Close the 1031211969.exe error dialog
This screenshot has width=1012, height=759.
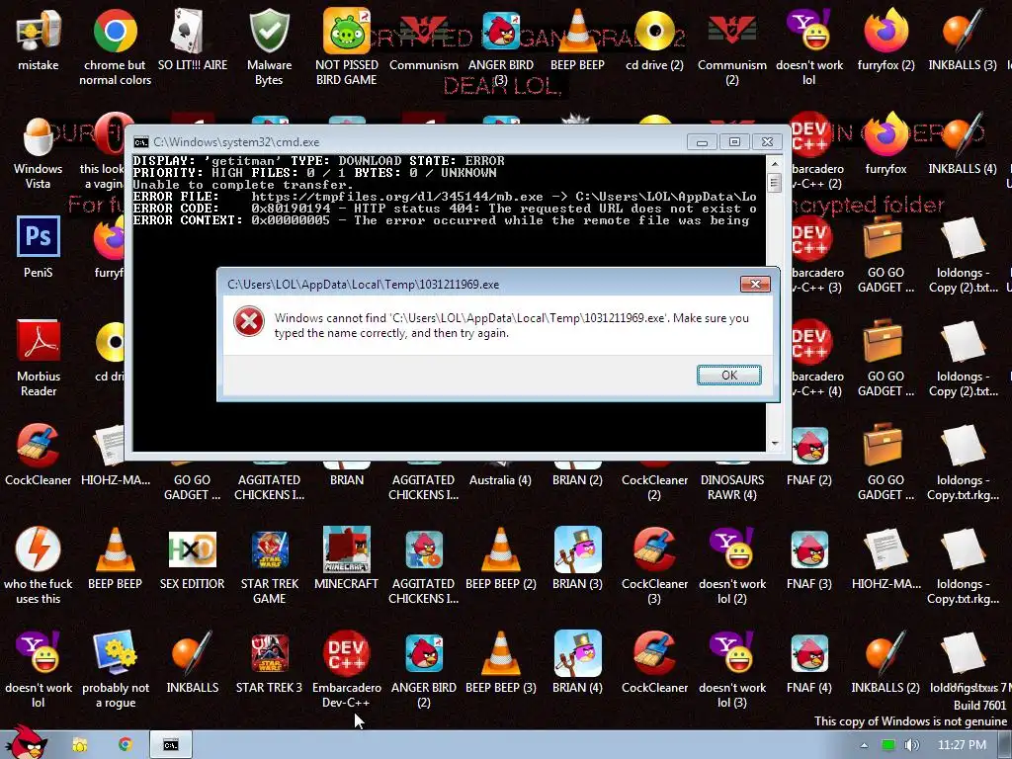(x=754, y=284)
